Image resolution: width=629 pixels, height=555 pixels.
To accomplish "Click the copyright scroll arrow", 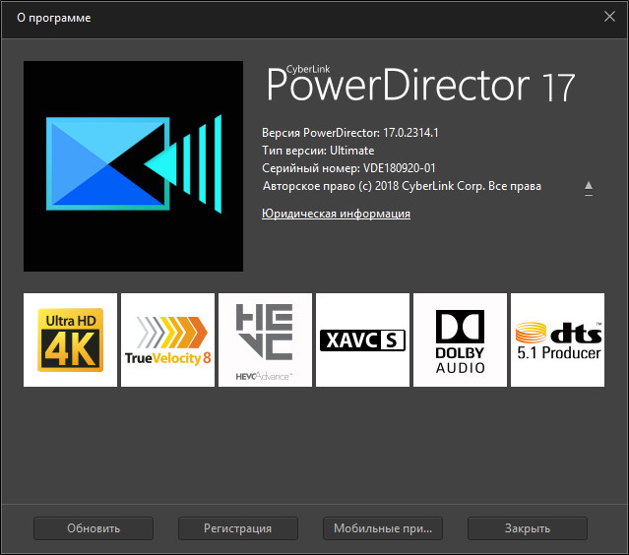I will coord(589,186).
